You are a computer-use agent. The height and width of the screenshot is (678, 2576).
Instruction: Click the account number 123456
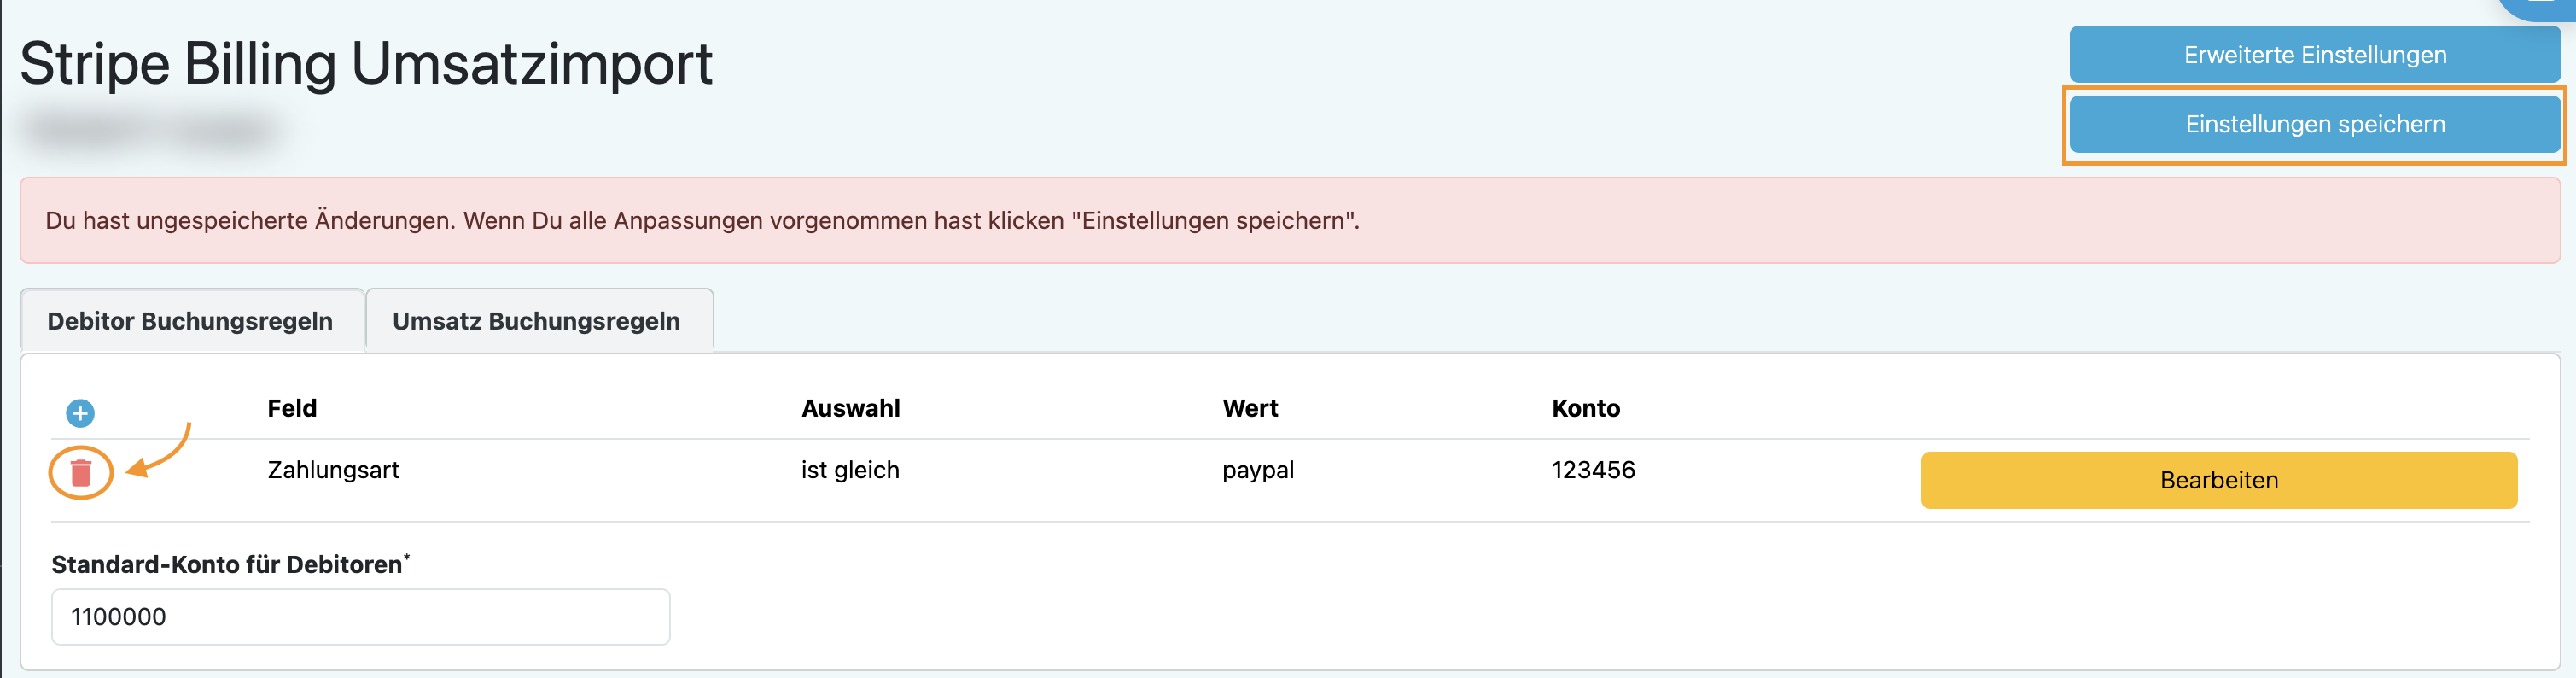(1593, 470)
